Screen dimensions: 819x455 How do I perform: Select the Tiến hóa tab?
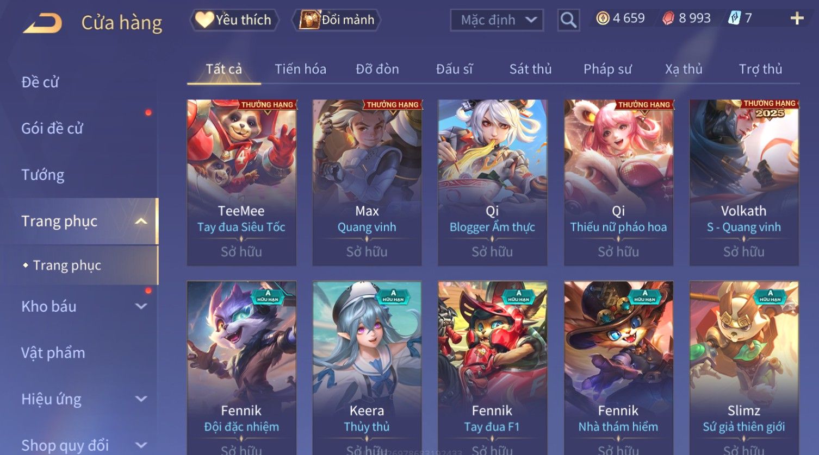[300, 69]
